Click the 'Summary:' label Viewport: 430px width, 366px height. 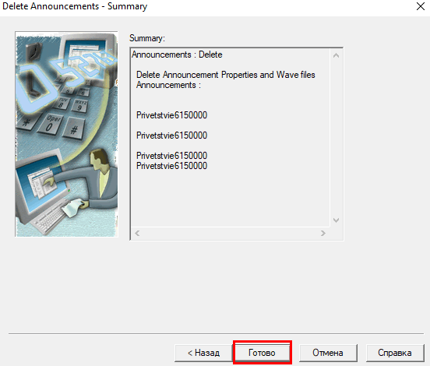(147, 38)
